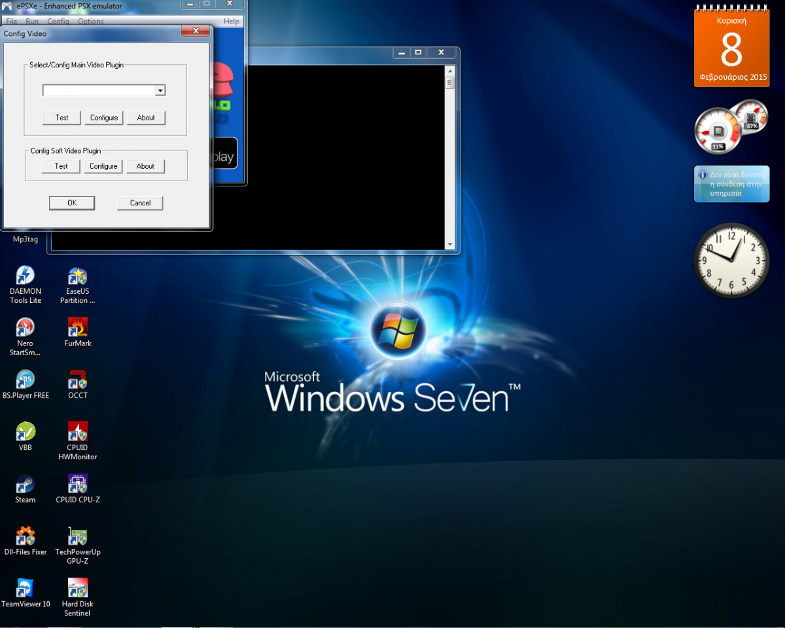Open EaseUS Partition desktop icon
This screenshot has width=785, height=628.
coord(77,285)
